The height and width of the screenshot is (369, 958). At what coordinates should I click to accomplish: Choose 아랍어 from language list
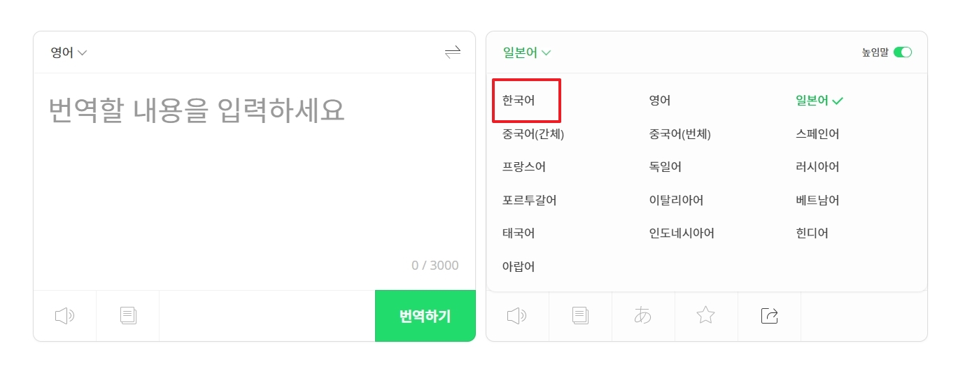[519, 267]
